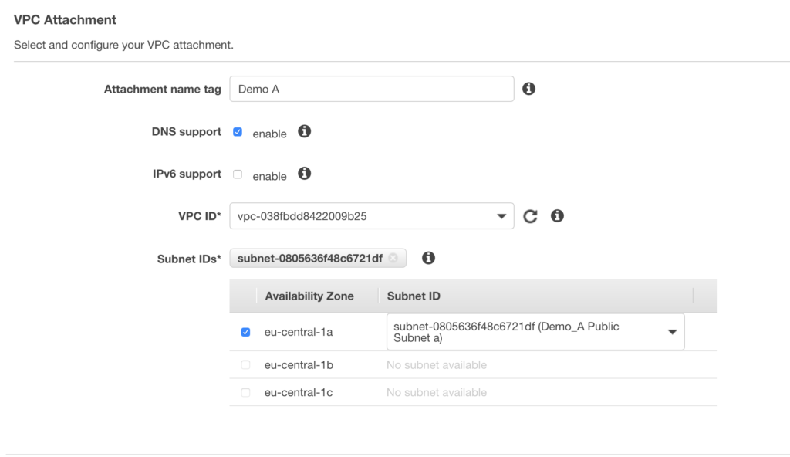Viewport: 790px width, 457px height.
Task: Remove subnet-0805636f48c6721df chip with x icon
Action: pos(393,258)
